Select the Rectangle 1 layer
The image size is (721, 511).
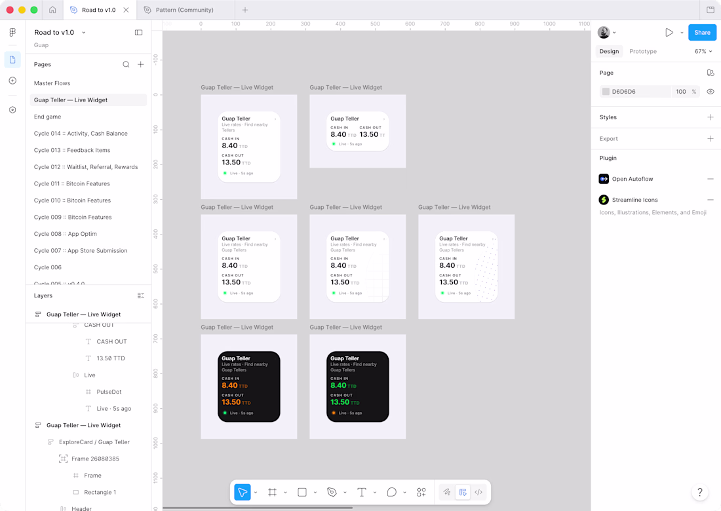click(x=100, y=492)
